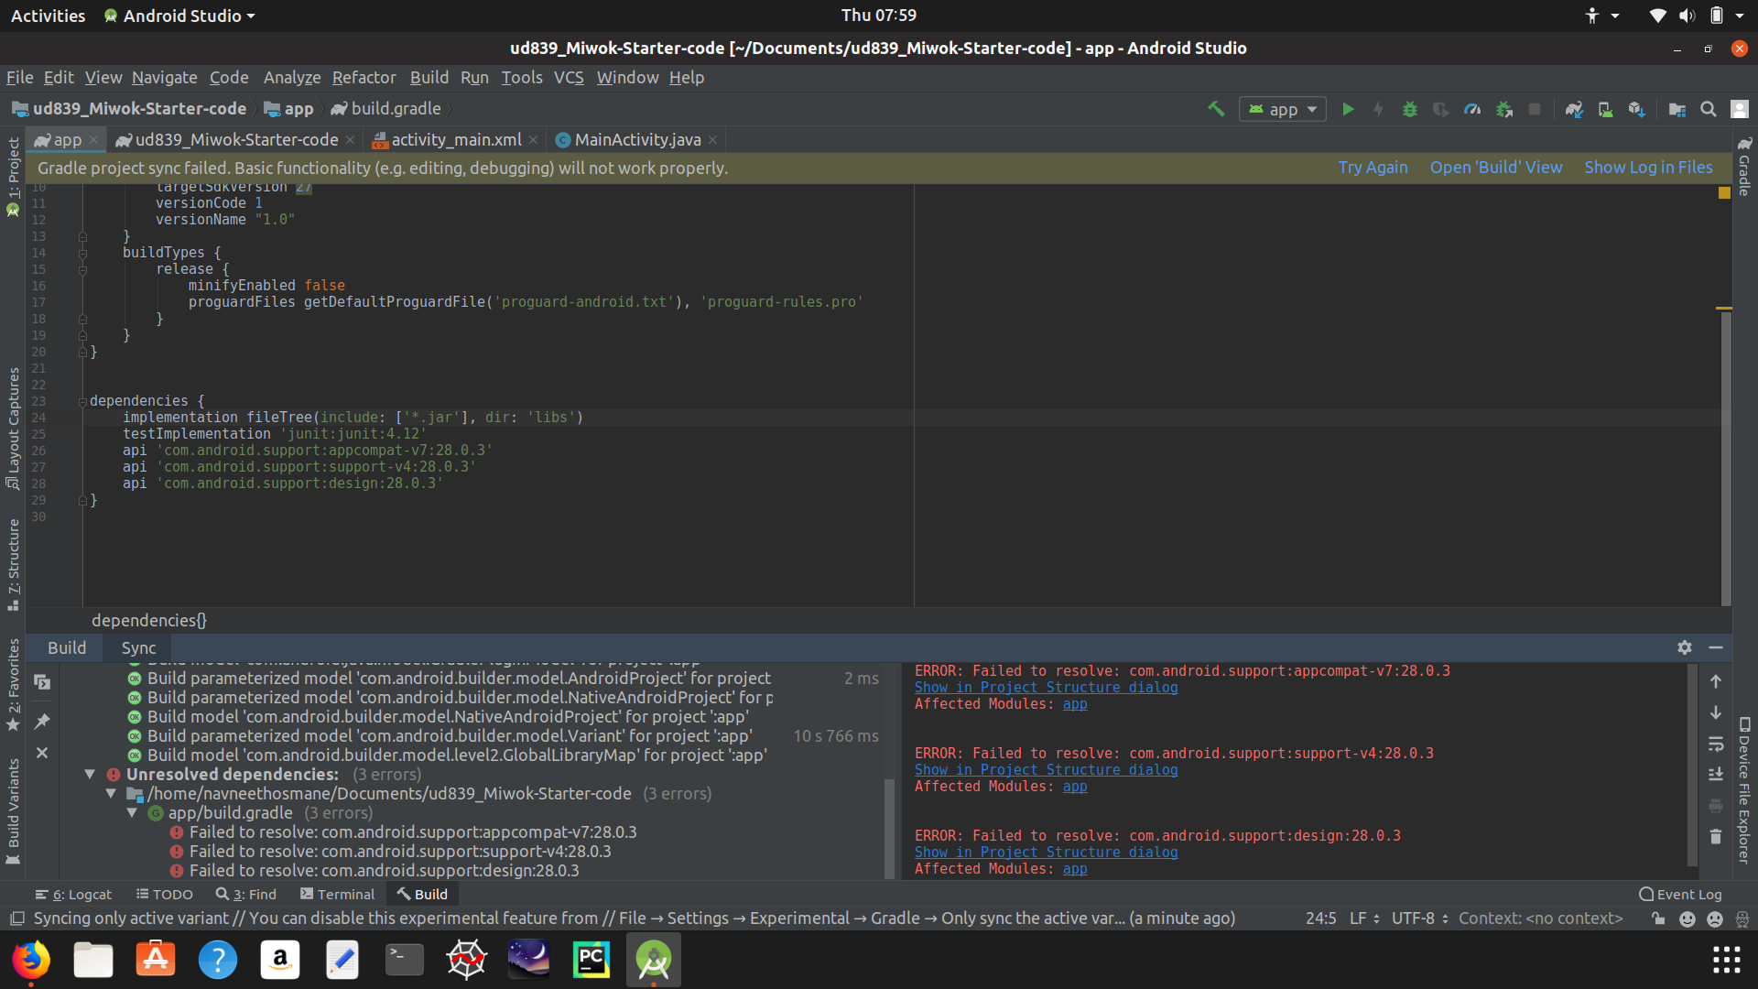Open the Refactor menu
The width and height of the screenshot is (1758, 989).
click(364, 78)
